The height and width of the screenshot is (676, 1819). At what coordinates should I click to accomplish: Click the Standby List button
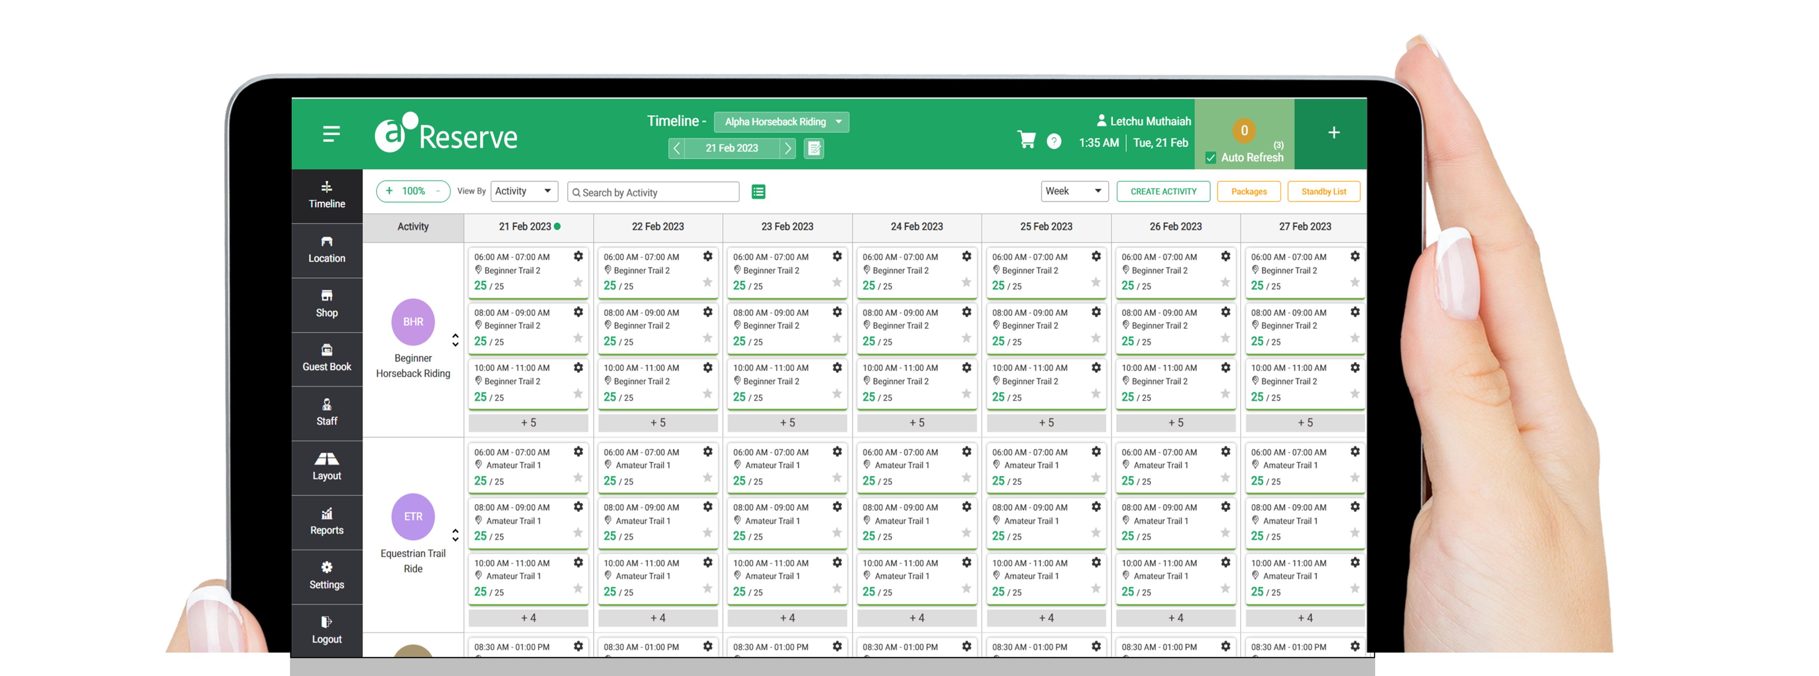pos(1323,191)
